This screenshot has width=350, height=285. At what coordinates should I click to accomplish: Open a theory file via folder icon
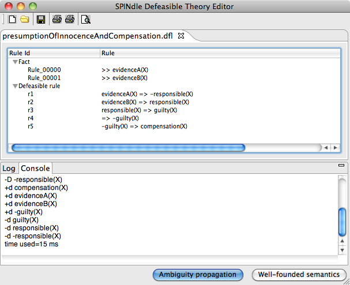(x=25, y=20)
